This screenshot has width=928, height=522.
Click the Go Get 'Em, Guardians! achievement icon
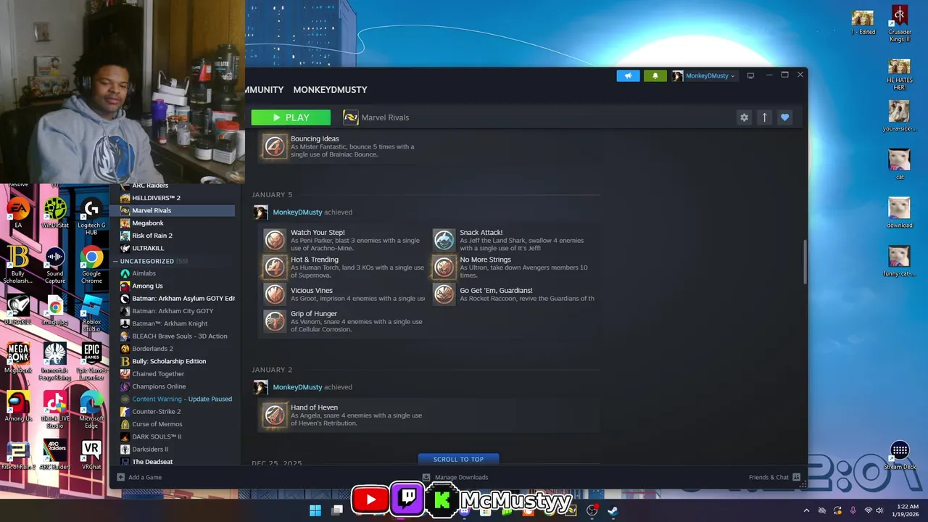(x=444, y=294)
